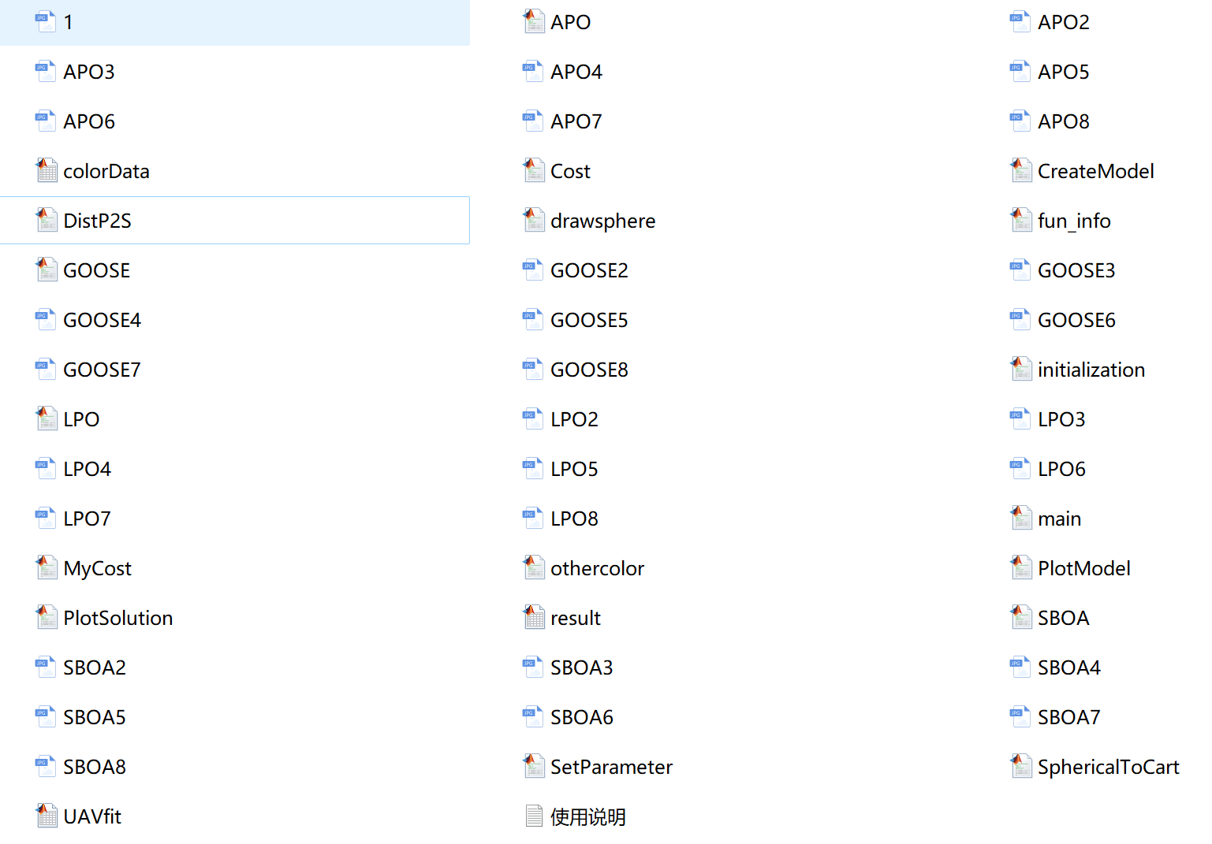Select the file named DistP2S
Viewport: 1212px width, 844px height.
97,221
